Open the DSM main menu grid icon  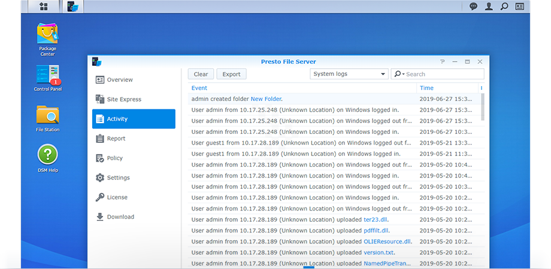[x=44, y=7]
